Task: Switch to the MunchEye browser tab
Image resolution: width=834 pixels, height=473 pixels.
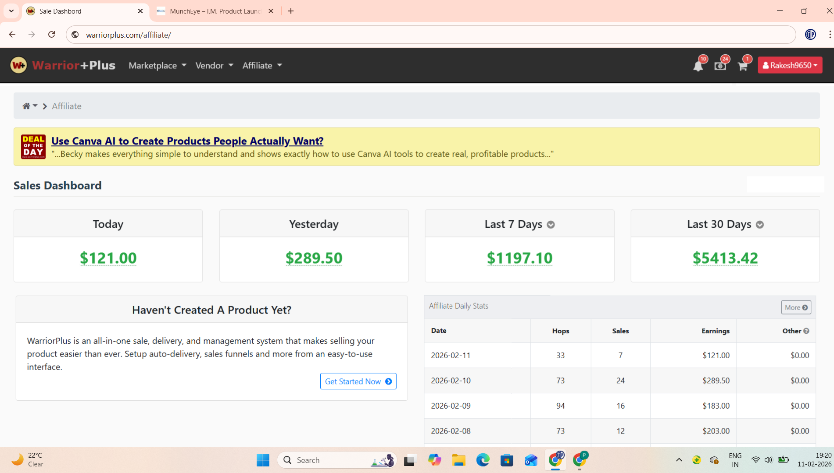Action: click(x=215, y=11)
